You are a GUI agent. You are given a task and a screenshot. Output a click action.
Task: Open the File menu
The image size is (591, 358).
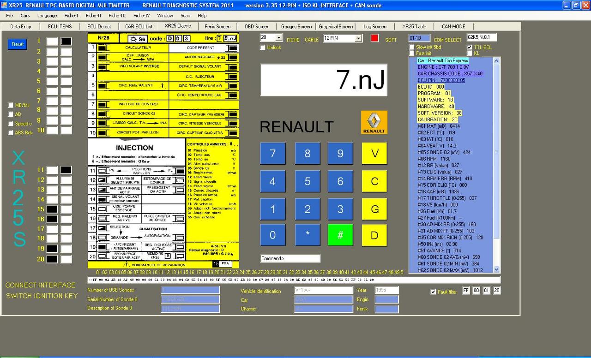9,16
